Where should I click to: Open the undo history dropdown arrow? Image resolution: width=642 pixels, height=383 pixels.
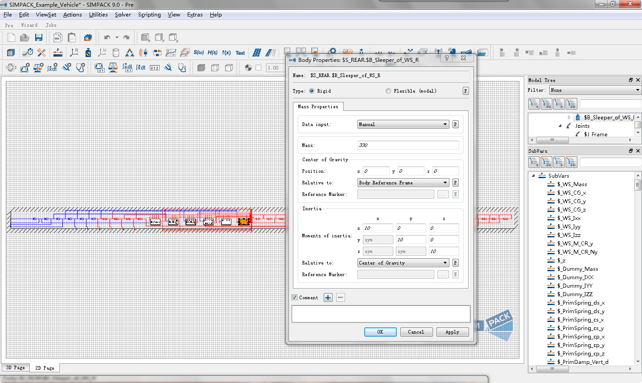(x=117, y=38)
